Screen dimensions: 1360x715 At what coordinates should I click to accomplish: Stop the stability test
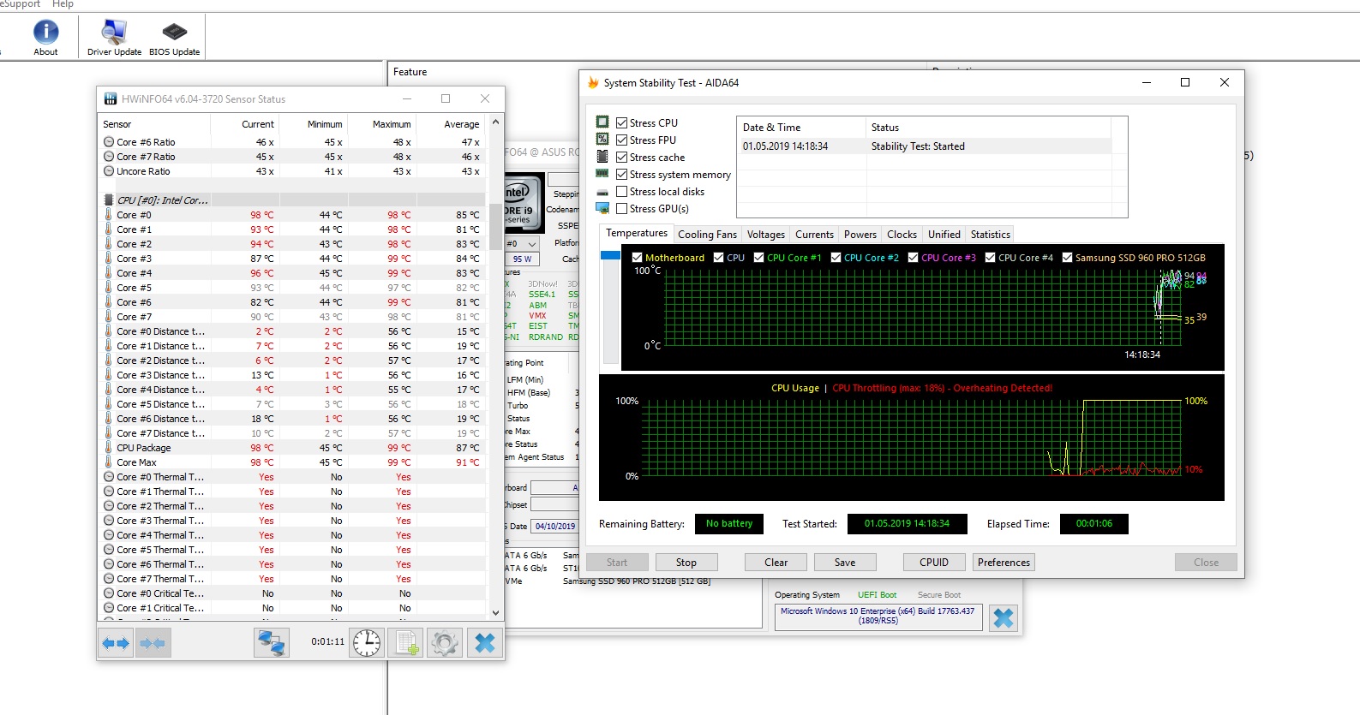coord(686,563)
